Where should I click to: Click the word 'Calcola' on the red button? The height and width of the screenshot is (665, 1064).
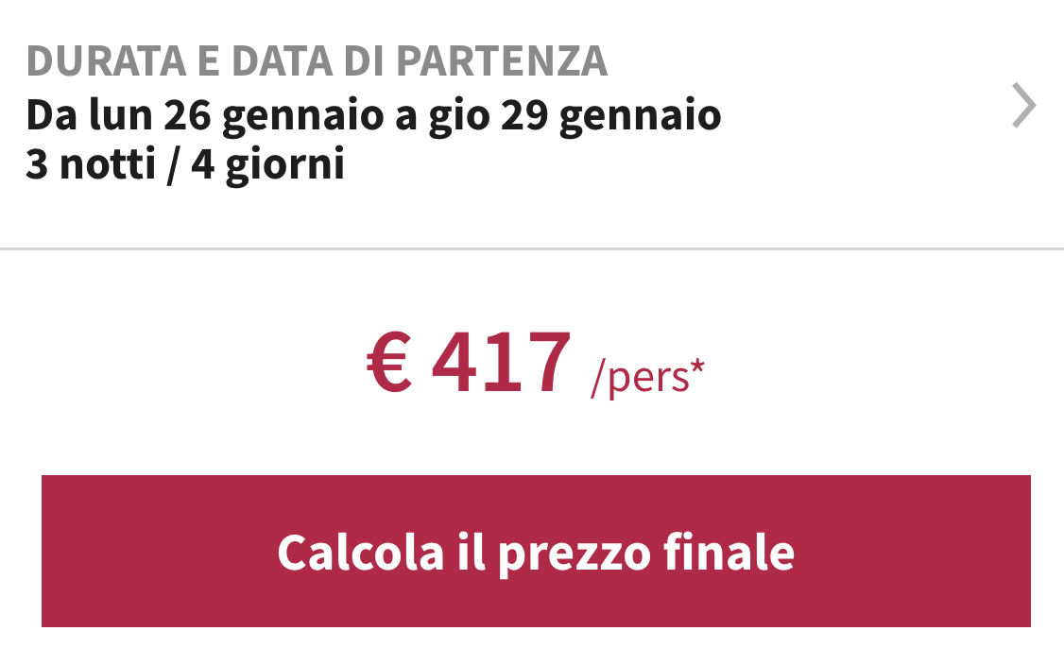[x=360, y=552]
